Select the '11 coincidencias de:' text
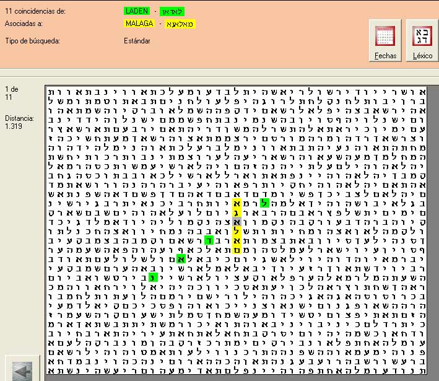 pyautogui.click(x=35, y=11)
